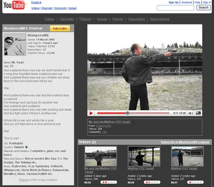The height and width of the screenshot is (187, 214).
Task: Click the Wumpscut86 username text
Action: tap(38, 35)
